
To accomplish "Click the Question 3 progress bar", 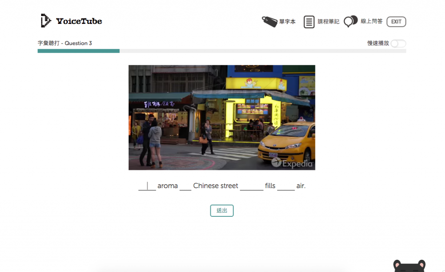I will [x=78, y=51].
